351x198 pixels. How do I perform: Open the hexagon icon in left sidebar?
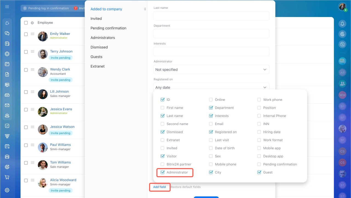[7, 54]
